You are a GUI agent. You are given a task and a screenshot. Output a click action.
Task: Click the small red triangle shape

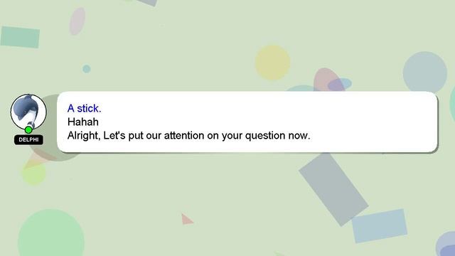(x=186, y=220)
